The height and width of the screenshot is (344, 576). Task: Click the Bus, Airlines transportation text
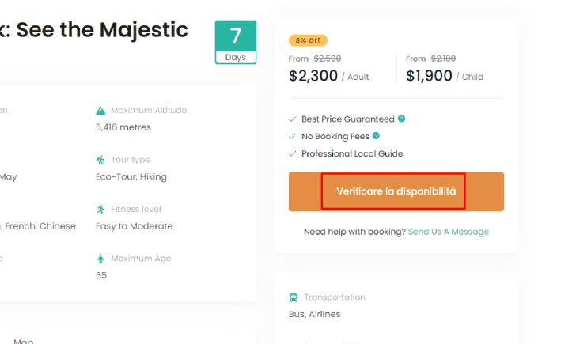coord(314,314)
